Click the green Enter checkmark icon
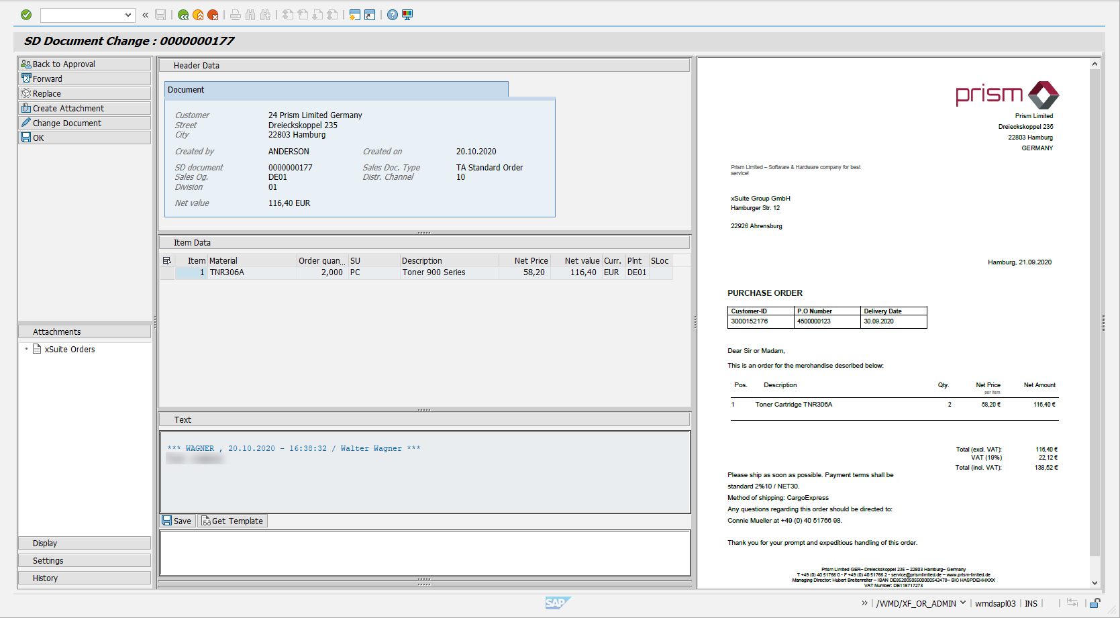Viewport: 1120px width, 618px height. [x=26, y=15]
